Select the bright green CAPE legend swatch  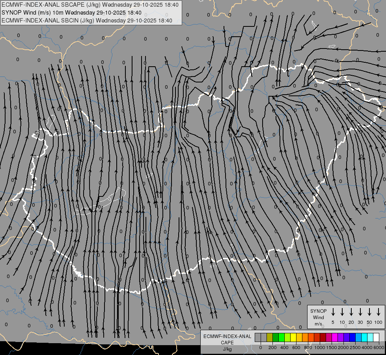[282, 337]
